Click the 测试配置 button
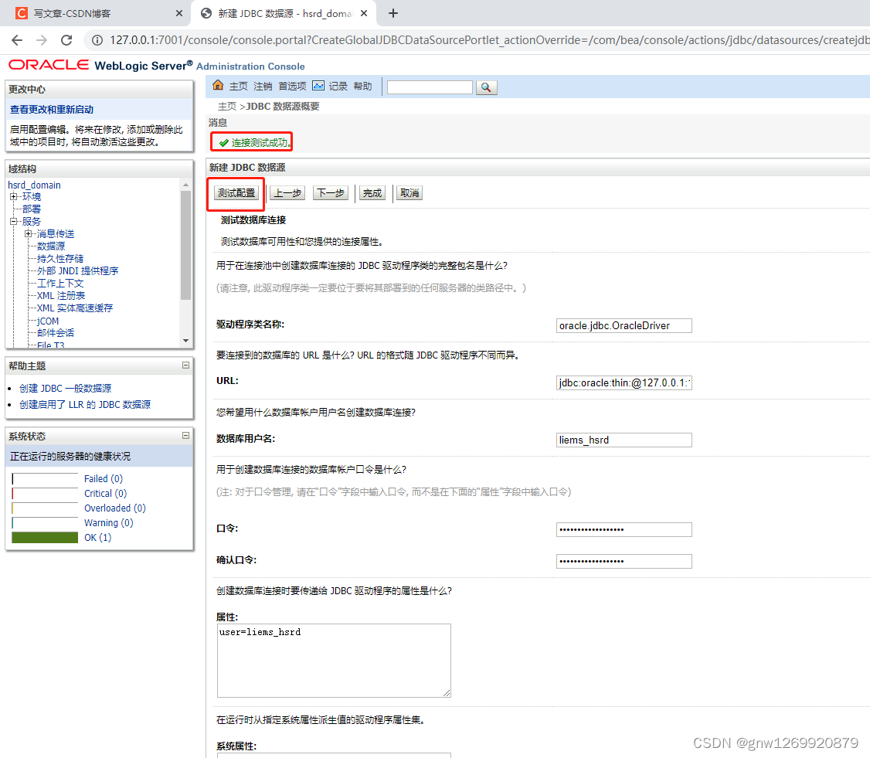The height and width of the screenshot is (758, 870). pos(235,192)
